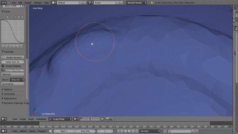Enable Smooth Shading checkbox
The image size is (238, 134).
pyautogui.click(x=3, y=66)
